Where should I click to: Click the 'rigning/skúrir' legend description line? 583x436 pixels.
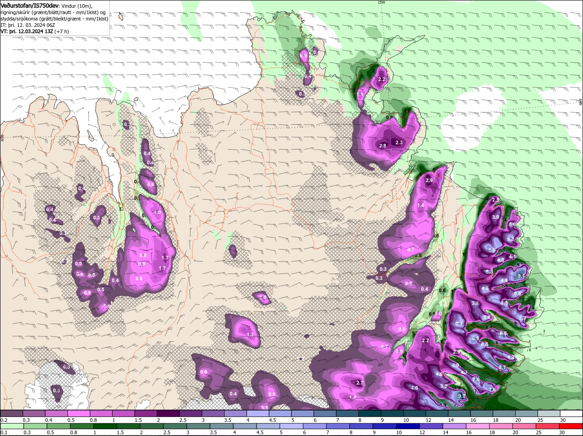(52, 13)
